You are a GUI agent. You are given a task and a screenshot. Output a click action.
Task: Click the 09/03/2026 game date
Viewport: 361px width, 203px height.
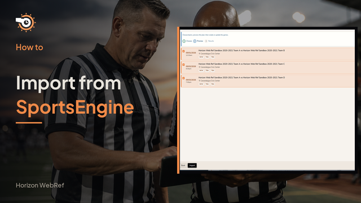pyautogui.click(x=191, y=80)
